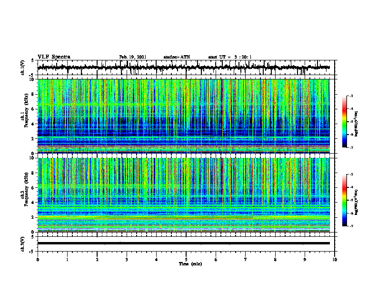Viewport: 377px width, 291px height.
Task: Select the "start UT = 3 : 20: 1" text
Action: (230, 57)
